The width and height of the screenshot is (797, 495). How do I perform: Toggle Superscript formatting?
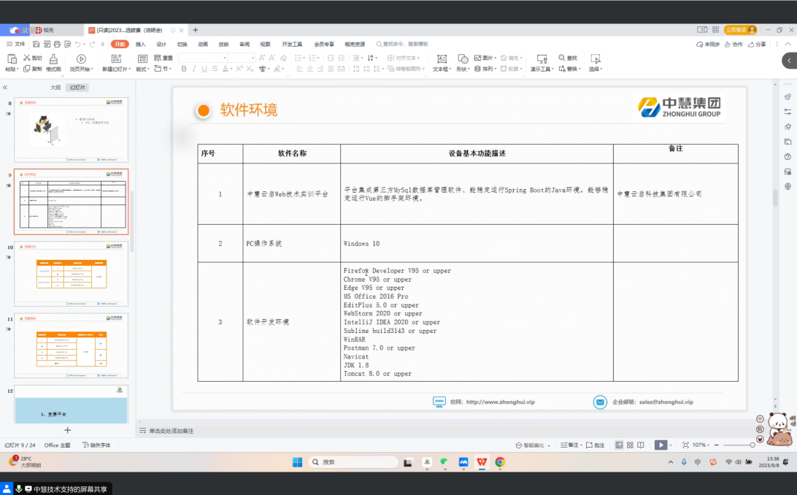(x=239, y=69)
